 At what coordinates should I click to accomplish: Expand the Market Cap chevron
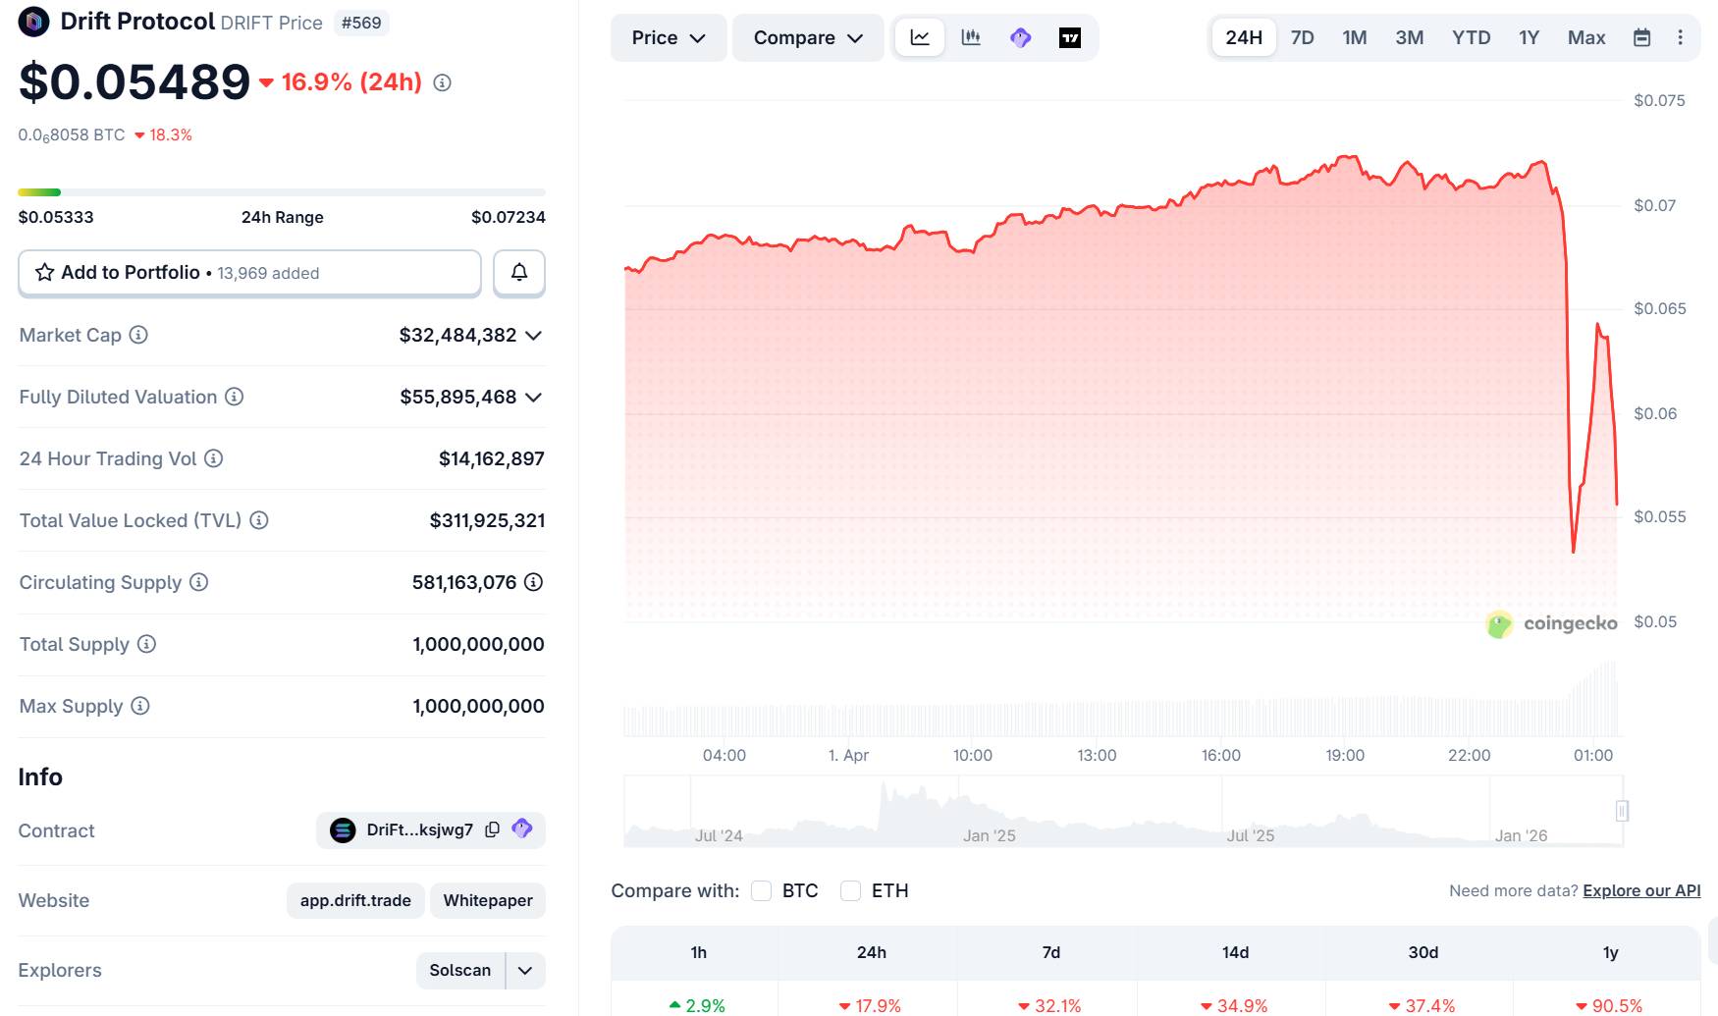point(533,335)
